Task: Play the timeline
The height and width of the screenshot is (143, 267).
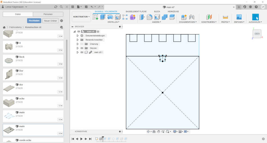Action: [x=81, y=139]
